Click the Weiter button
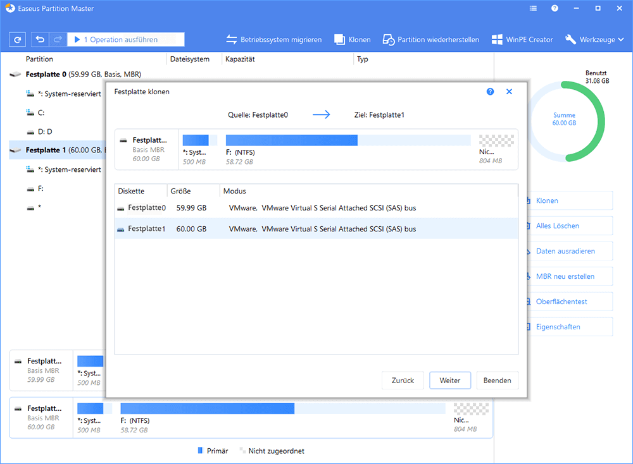633x464 pixels. pos(449,381)
